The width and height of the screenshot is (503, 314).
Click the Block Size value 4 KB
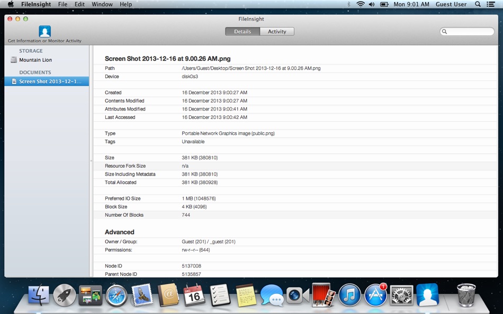pyautogui.click(x=194, y=207)
